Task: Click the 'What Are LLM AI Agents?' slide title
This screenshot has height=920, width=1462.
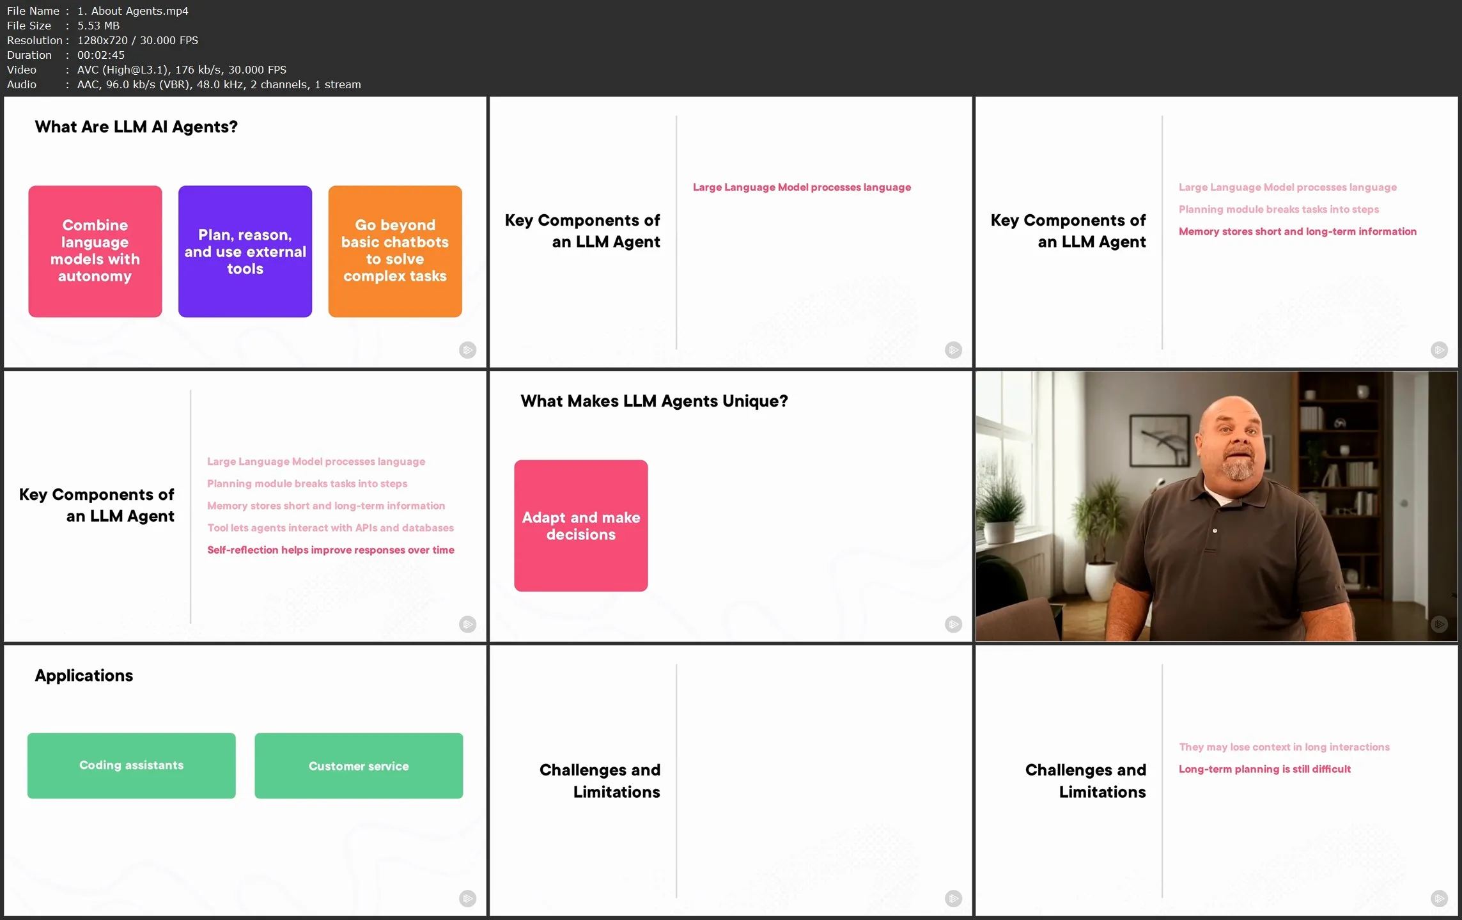Action: (x=136, y=127)
